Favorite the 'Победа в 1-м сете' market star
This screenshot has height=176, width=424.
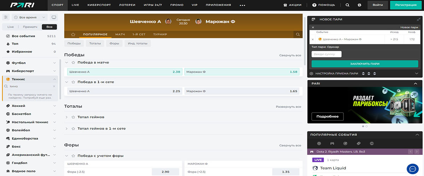click(x=73, y=82)
